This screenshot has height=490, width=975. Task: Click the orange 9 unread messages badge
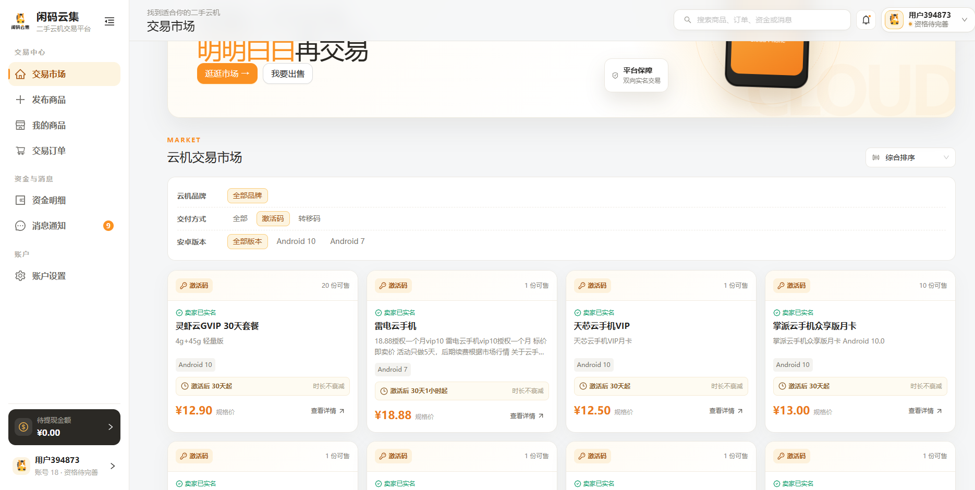pos(108,226)
